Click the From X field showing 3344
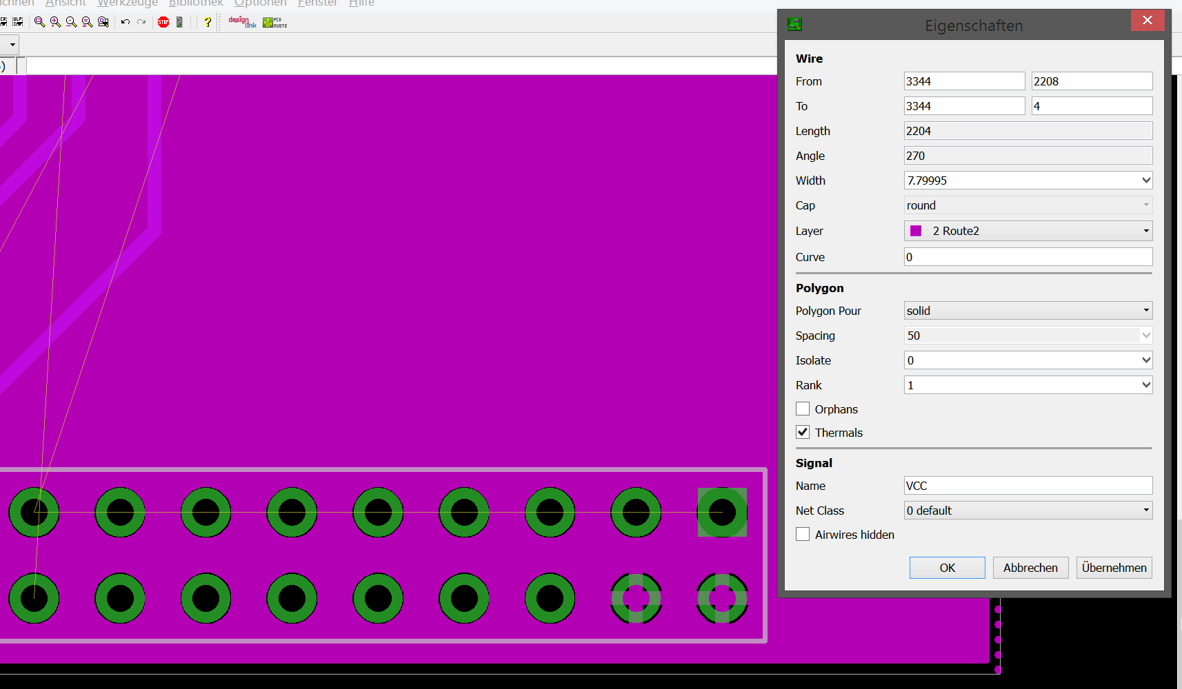 964,81
